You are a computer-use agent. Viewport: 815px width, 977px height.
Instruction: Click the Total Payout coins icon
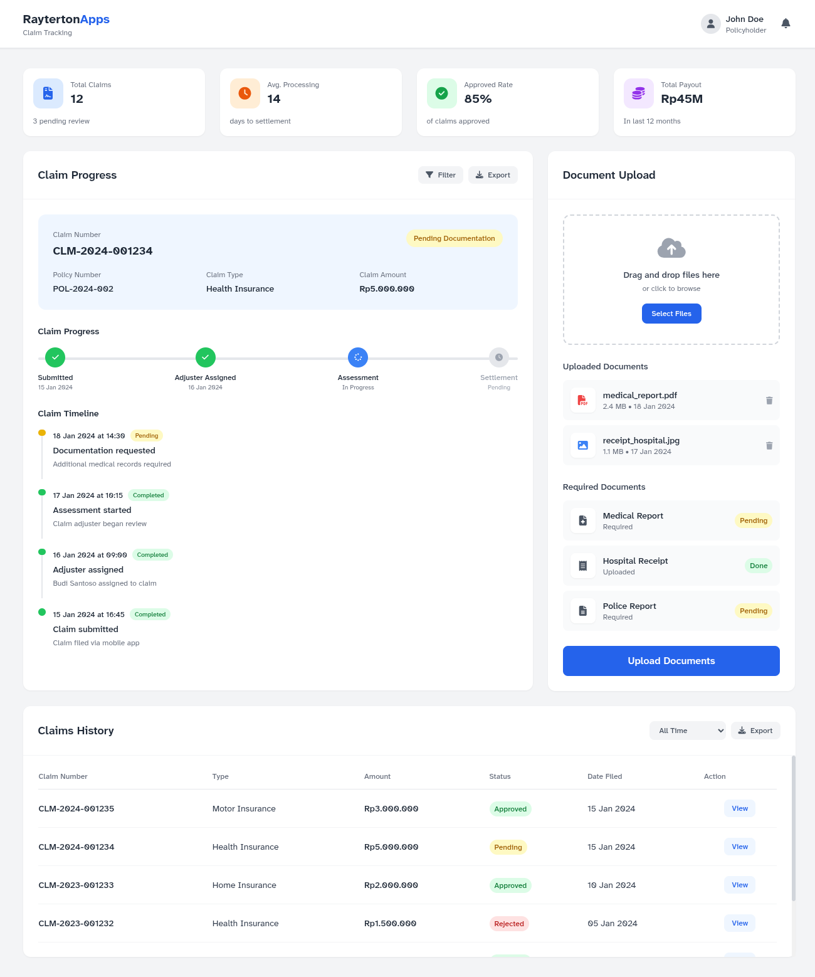coord(638,93)
